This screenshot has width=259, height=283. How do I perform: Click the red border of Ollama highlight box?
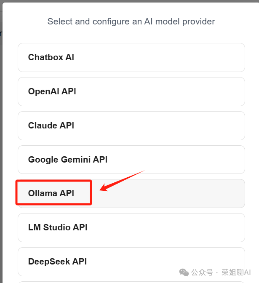click(53, 181)
